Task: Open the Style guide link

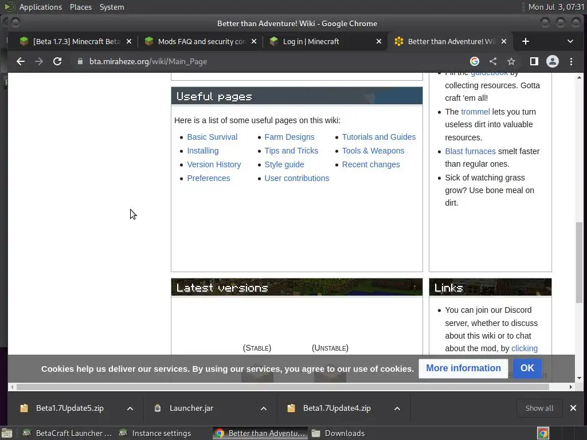Action: pos(284,164)
